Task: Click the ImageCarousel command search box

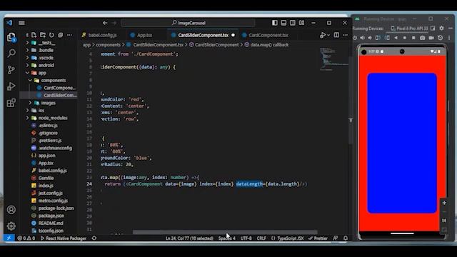Action: [x=188, y=23]
